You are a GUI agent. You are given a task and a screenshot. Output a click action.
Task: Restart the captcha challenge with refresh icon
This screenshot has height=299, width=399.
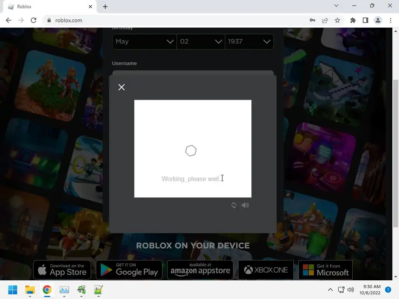pyautogui.click(x=234, y=205)
